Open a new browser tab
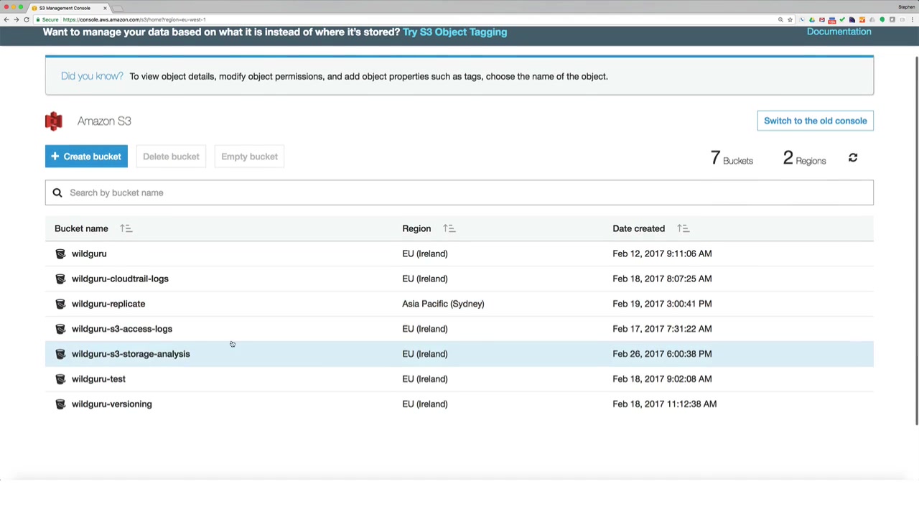The height and width of the screenshot is (517, 919). (x=118, y=8)
